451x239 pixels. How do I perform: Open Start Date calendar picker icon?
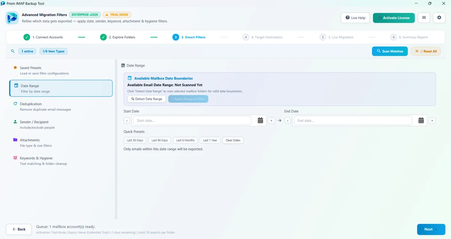point(260,120)
